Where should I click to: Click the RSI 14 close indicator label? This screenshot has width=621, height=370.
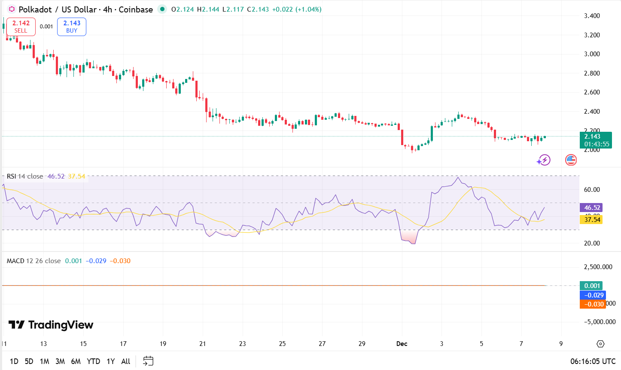pos(25,176)
